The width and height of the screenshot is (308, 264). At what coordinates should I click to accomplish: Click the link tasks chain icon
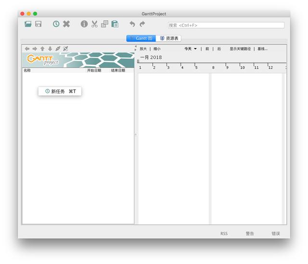pos(58,48)
